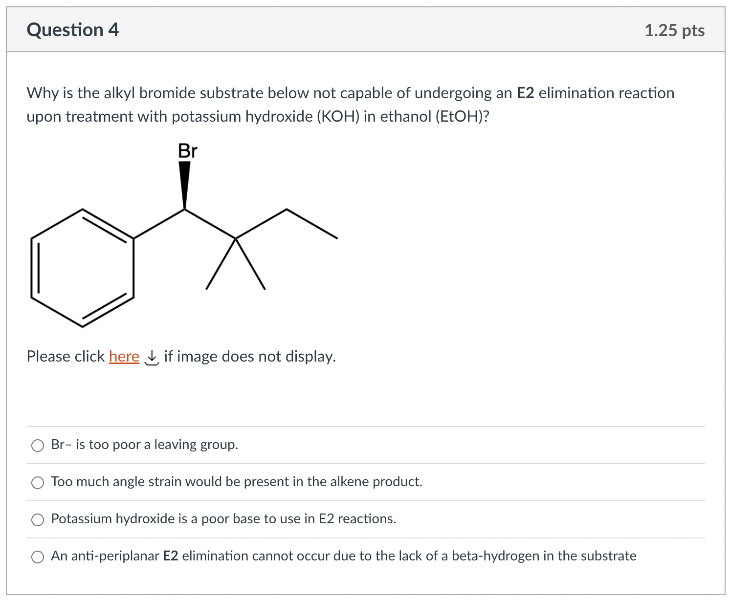Click the Question 4 header
Viewport: 730px width, 600px height.
tap(72, 29)
